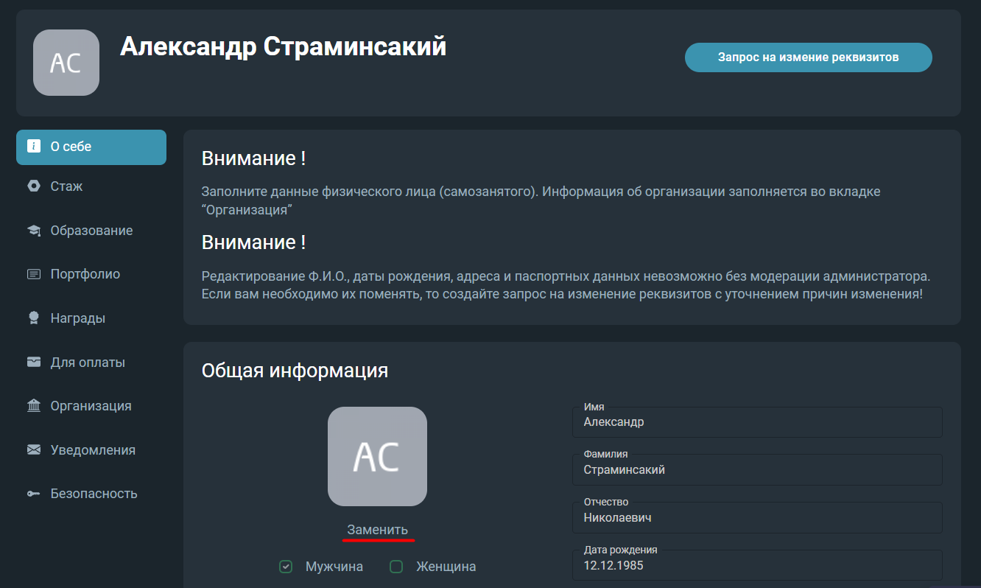Click the envelope icon beside Уведомления
981x588 pixels.
(x=33, y=449)
